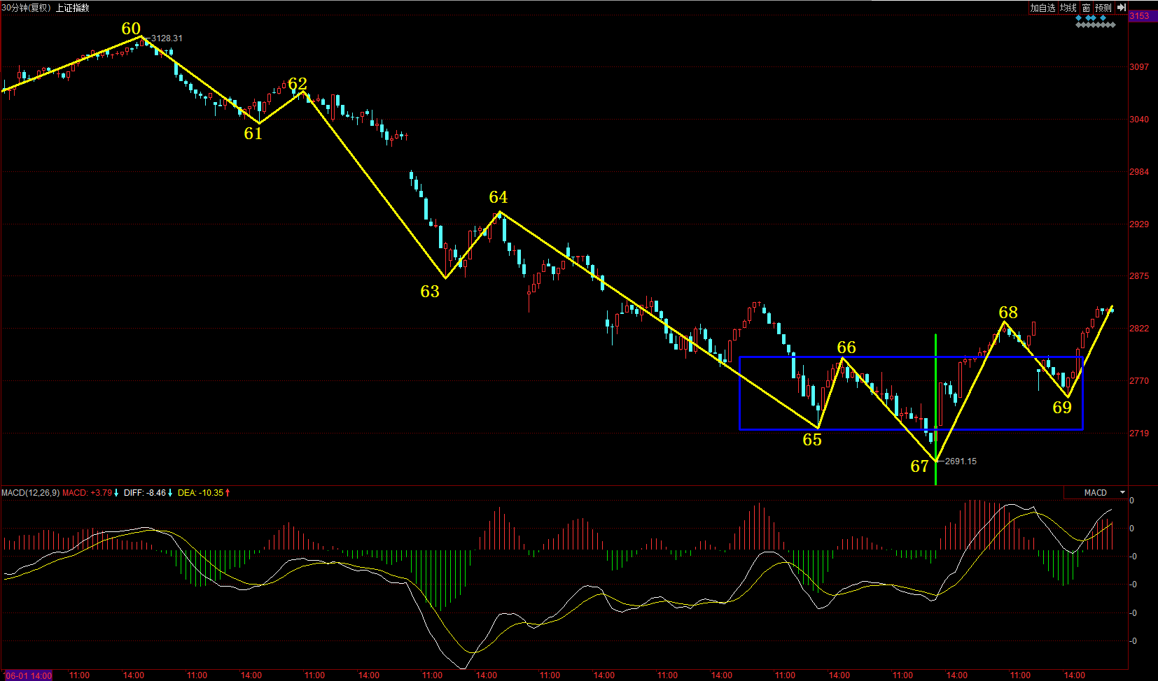Toggle the 预测 forecast button
1158x681 pixels.
pyautogui.click(x=1103, y=8)
